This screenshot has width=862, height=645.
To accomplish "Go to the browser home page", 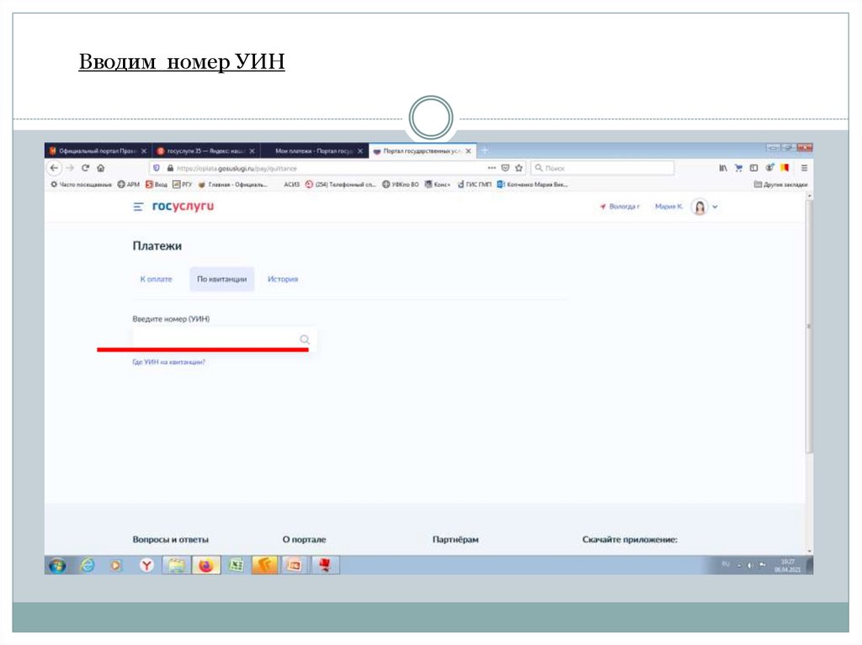I will tap(101, 168).
